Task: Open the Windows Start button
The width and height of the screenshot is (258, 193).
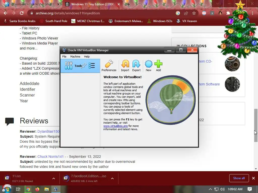Action: (7, 189)
